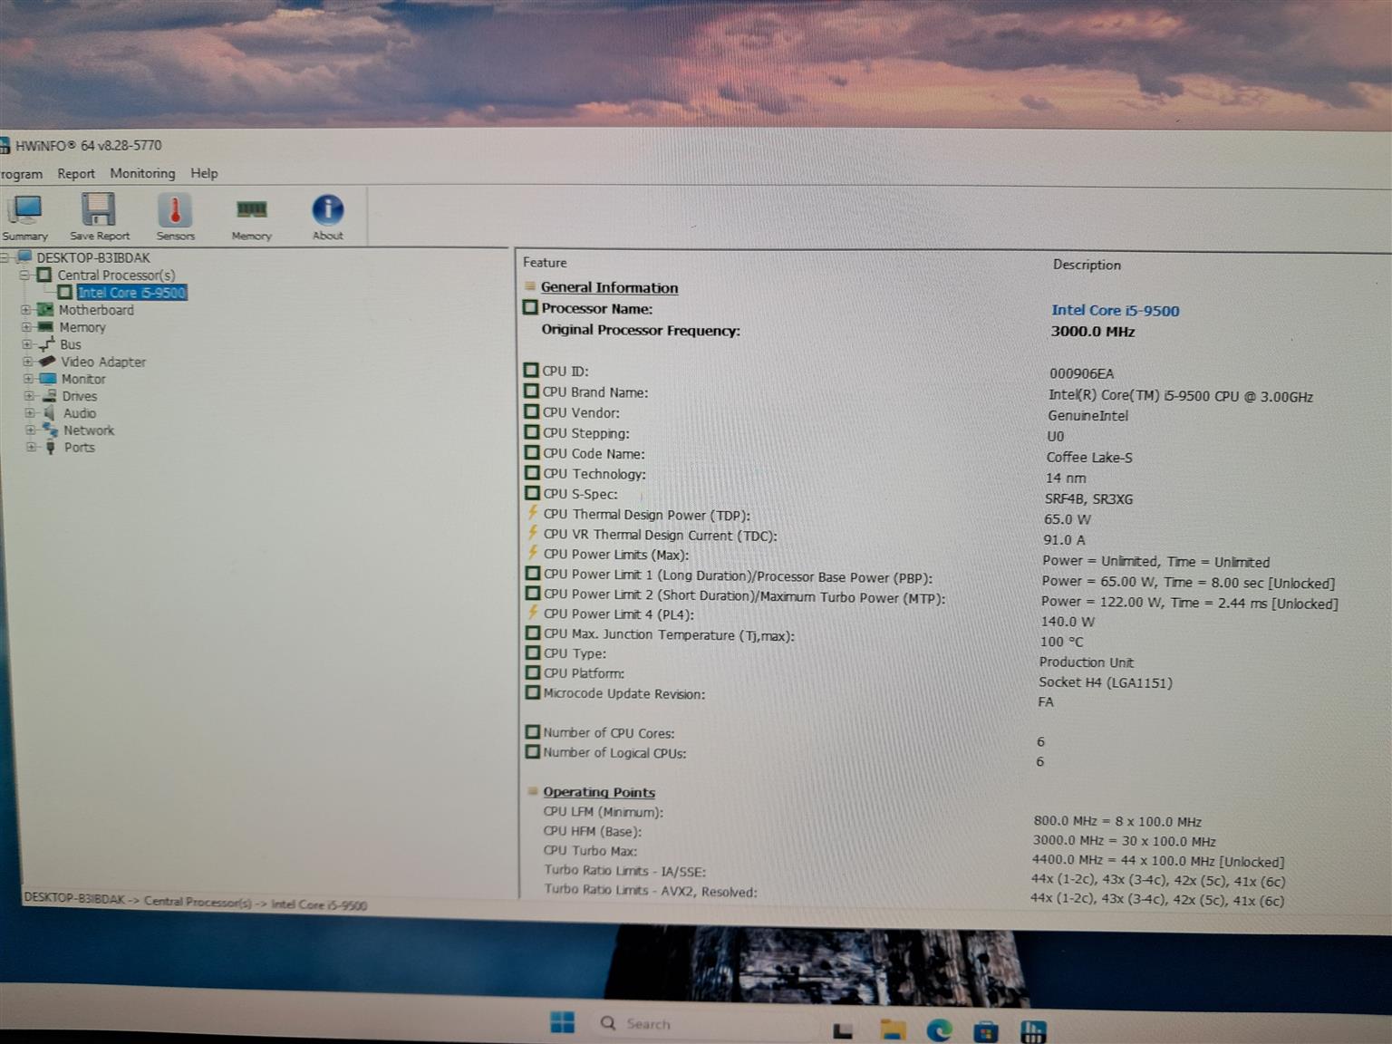Expand the Network tree node
The image size is (1392, 1044).
click(x=29, y=430)
